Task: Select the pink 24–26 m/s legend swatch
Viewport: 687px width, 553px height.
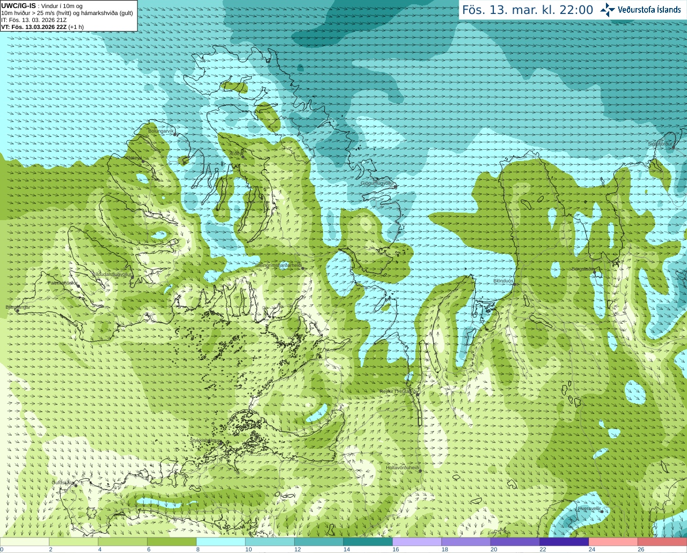Action: click(613, 542)
